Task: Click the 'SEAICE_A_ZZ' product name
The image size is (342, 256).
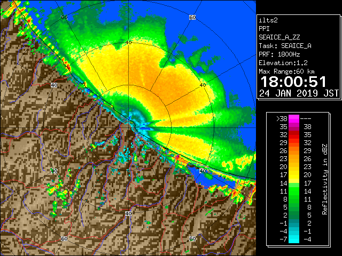Action: [279, 37]
